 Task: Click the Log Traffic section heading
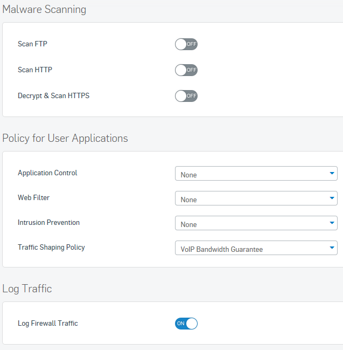coord(27,289)
